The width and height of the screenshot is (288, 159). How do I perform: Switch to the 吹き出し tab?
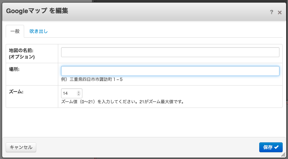point(39,31)
